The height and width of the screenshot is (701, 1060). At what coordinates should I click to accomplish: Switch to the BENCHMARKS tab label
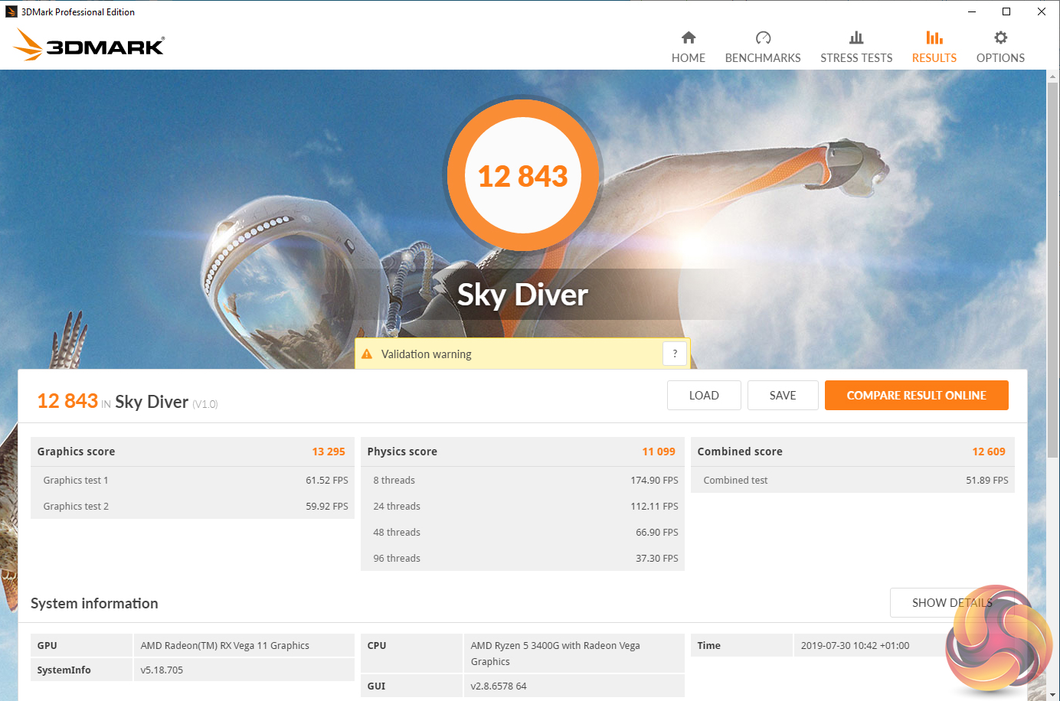pos(762,58)
